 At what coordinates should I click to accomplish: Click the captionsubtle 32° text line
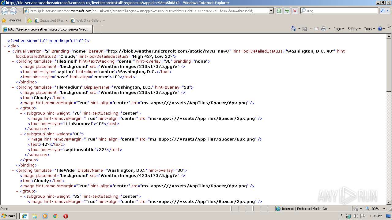coord(75,150)
